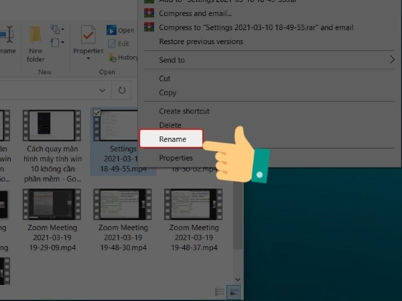Click the scroll down arrow of file list
402x301 pixels.
point(237,278)
